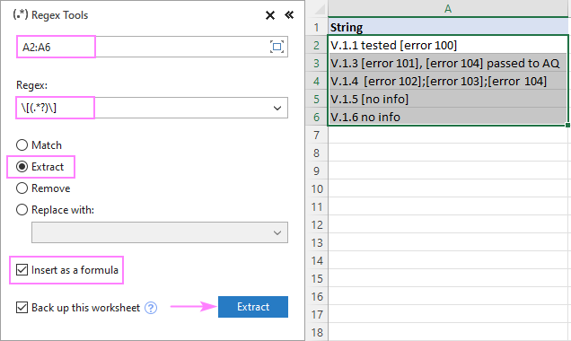Screen dimensions: 571x341
Task: Click the select-all corner of the sheet
Action: pos(318,8)
